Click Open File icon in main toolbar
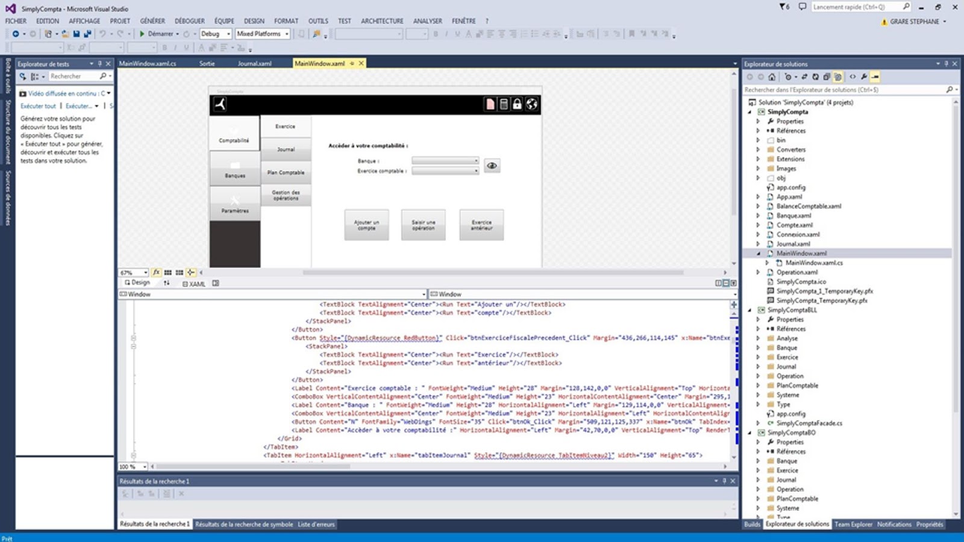Image resolution: width=964 pixels, height=542 pixels. tap(65, 34)
